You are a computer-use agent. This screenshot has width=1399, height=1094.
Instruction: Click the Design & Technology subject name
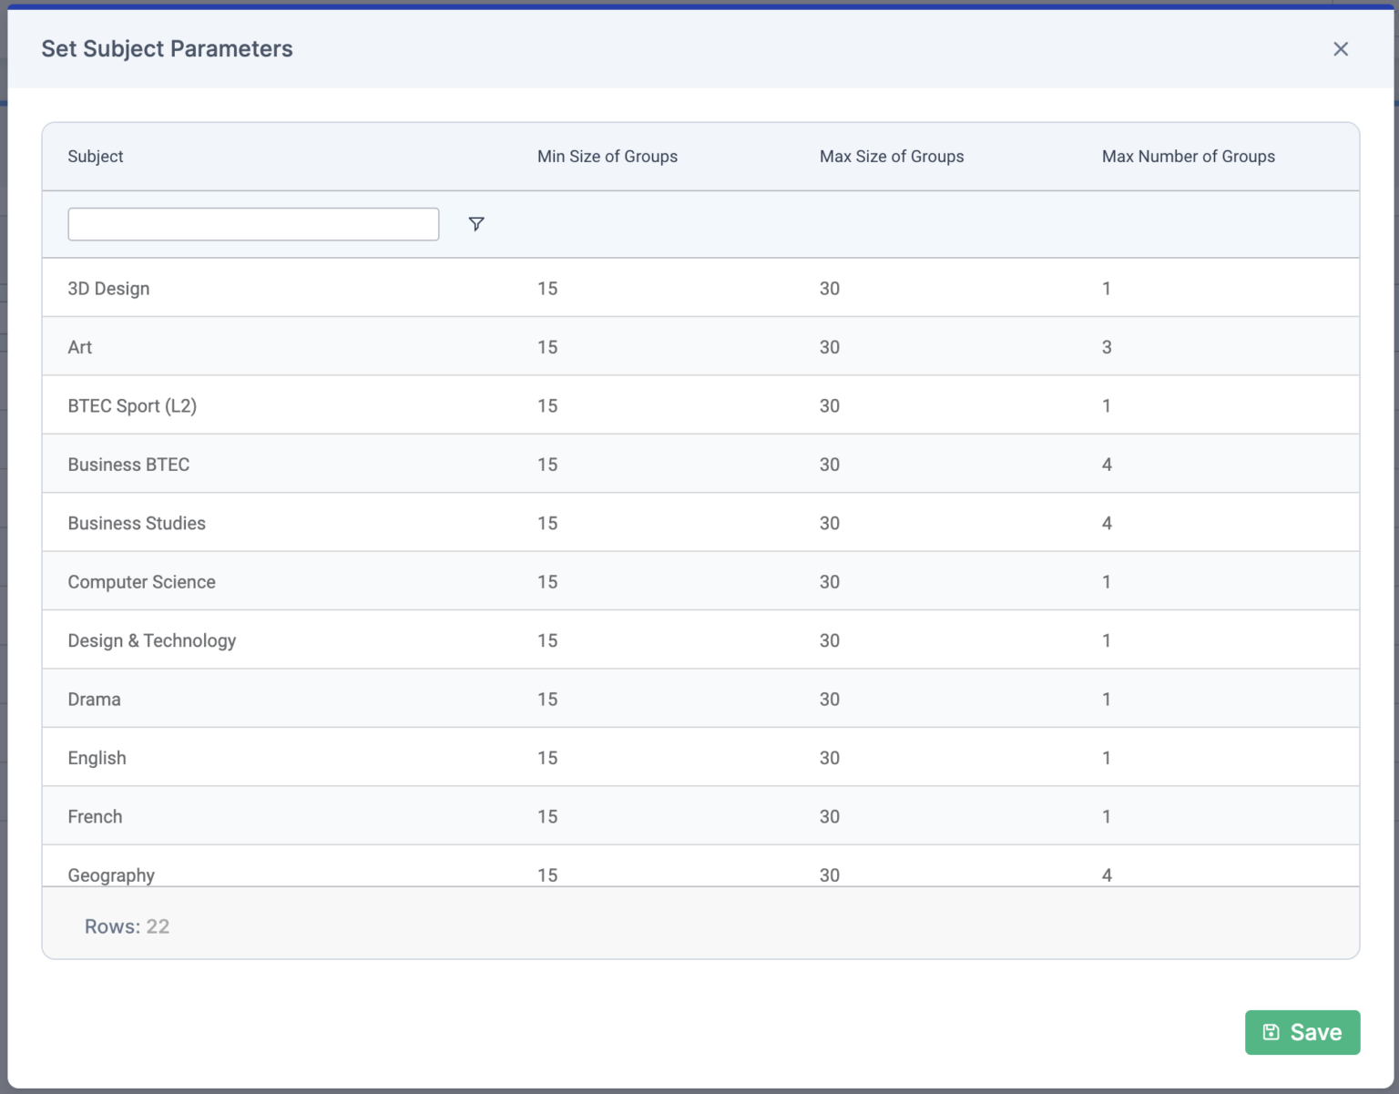pos(152,639)
